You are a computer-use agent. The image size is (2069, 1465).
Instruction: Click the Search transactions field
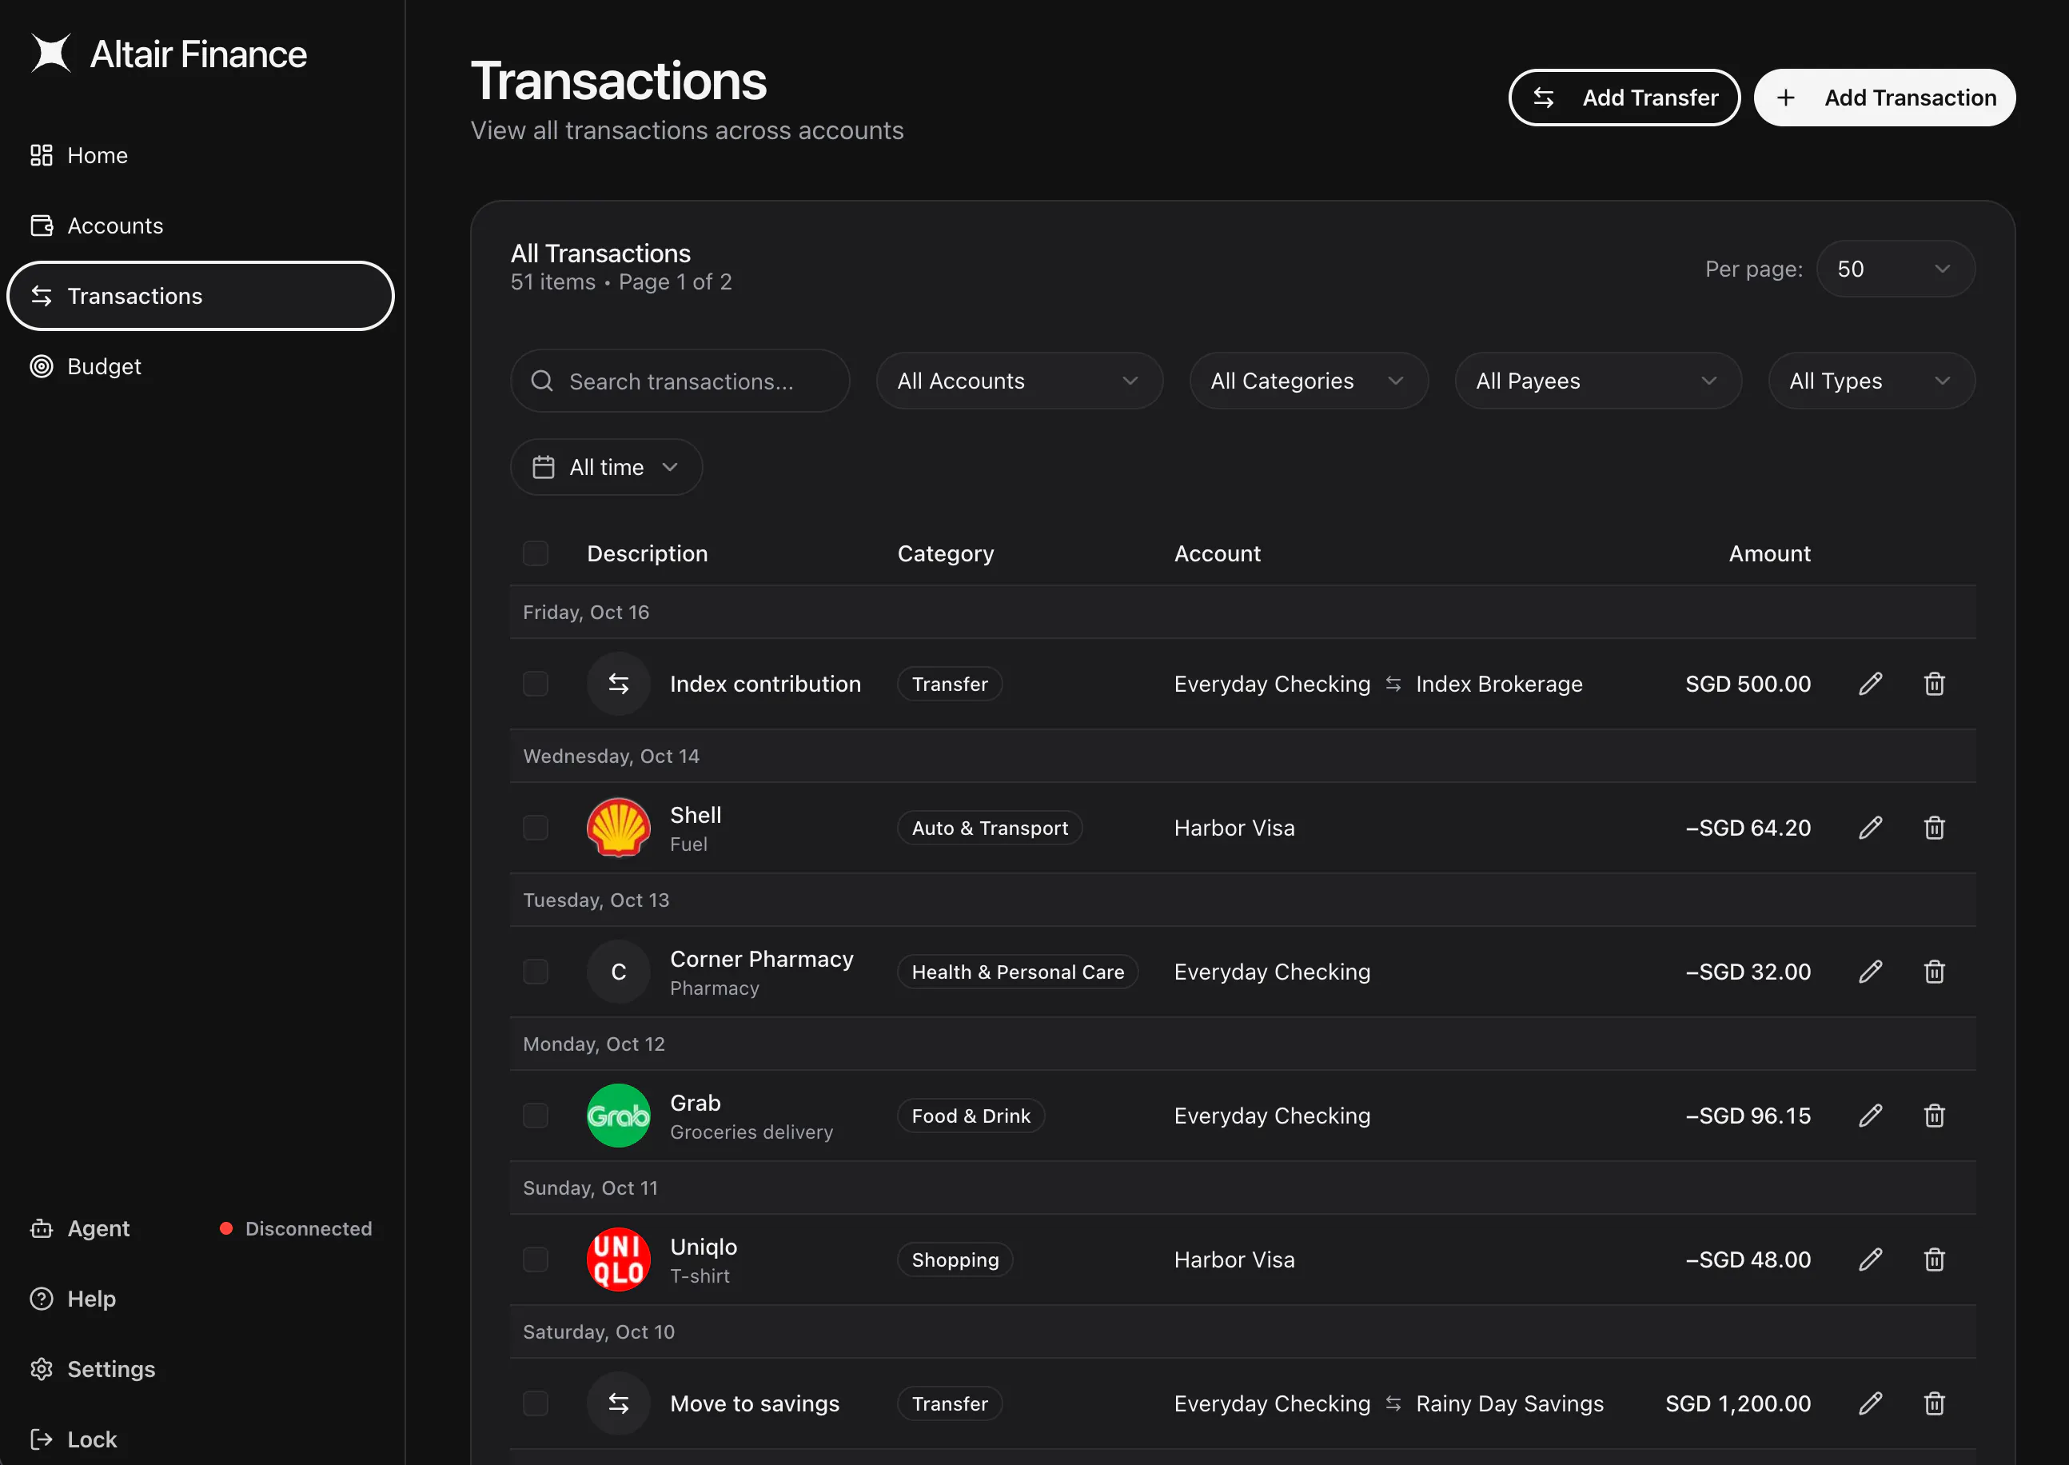click(x=680, y=381)
